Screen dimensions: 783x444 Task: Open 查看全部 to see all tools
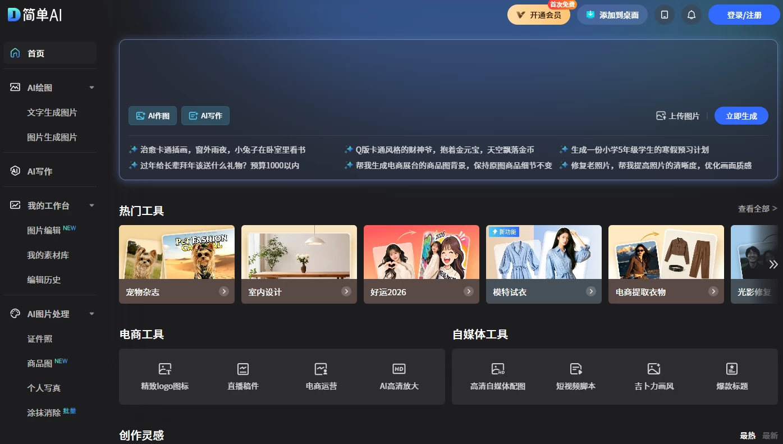(x=754, y=208)
